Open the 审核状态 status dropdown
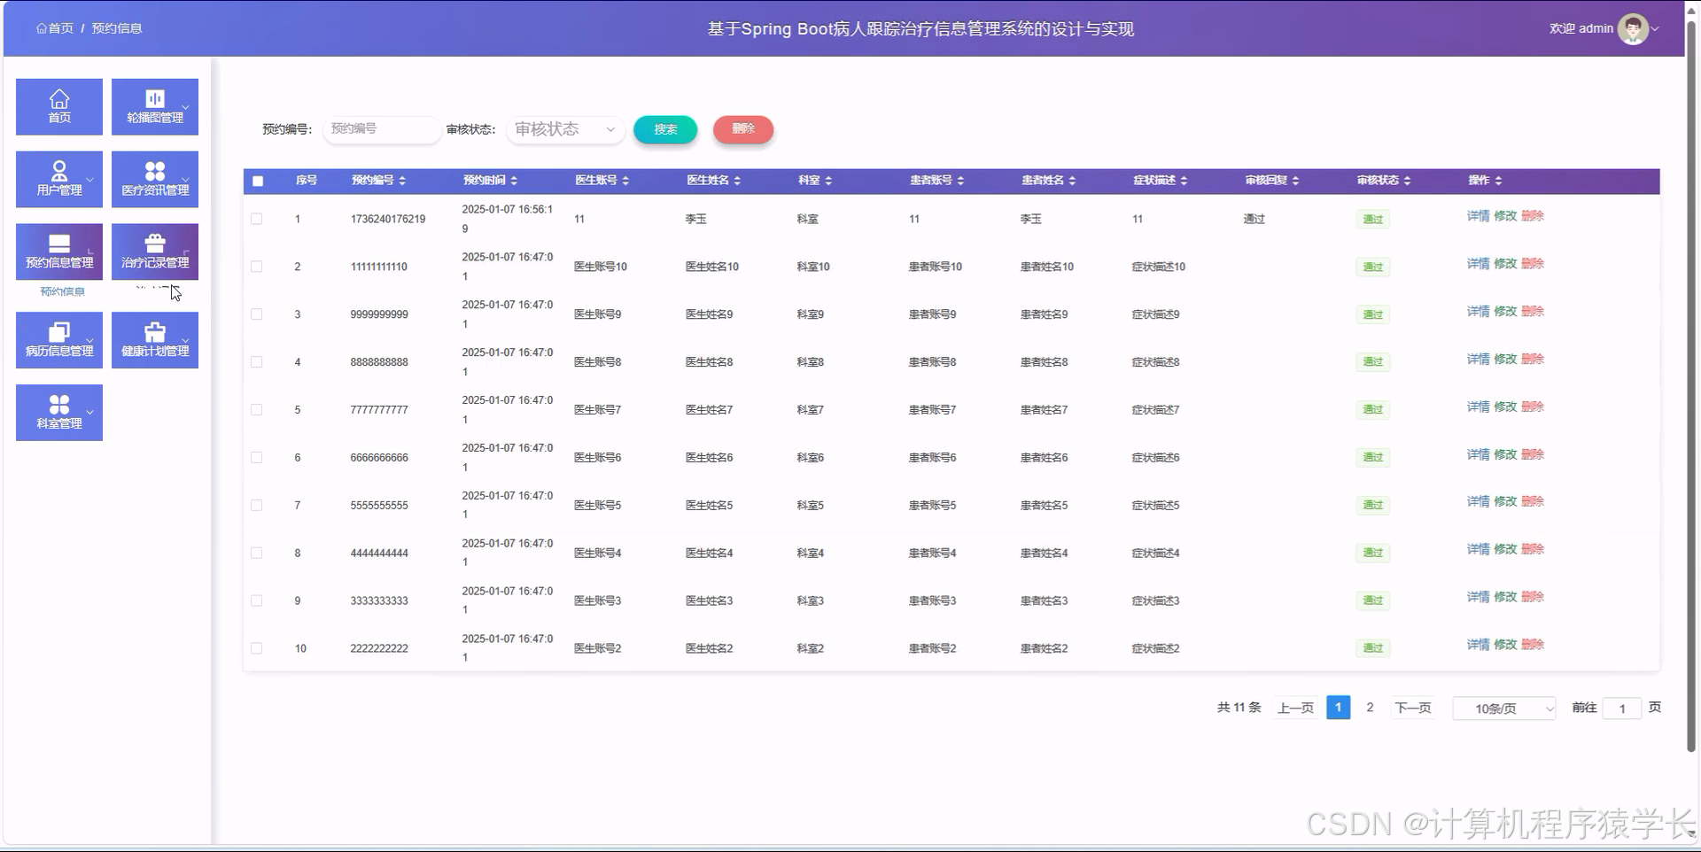The image size is (1701, 852). click(564, 129)
